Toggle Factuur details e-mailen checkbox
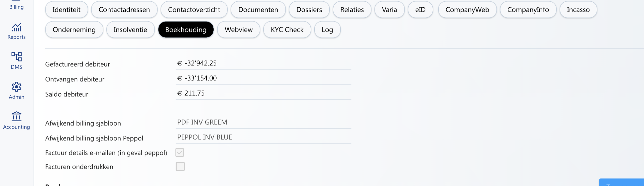 pyautogui.click(x=180, y=152)
